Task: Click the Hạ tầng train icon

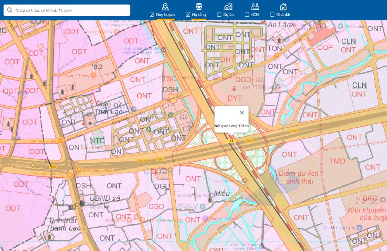Action: 199,7
